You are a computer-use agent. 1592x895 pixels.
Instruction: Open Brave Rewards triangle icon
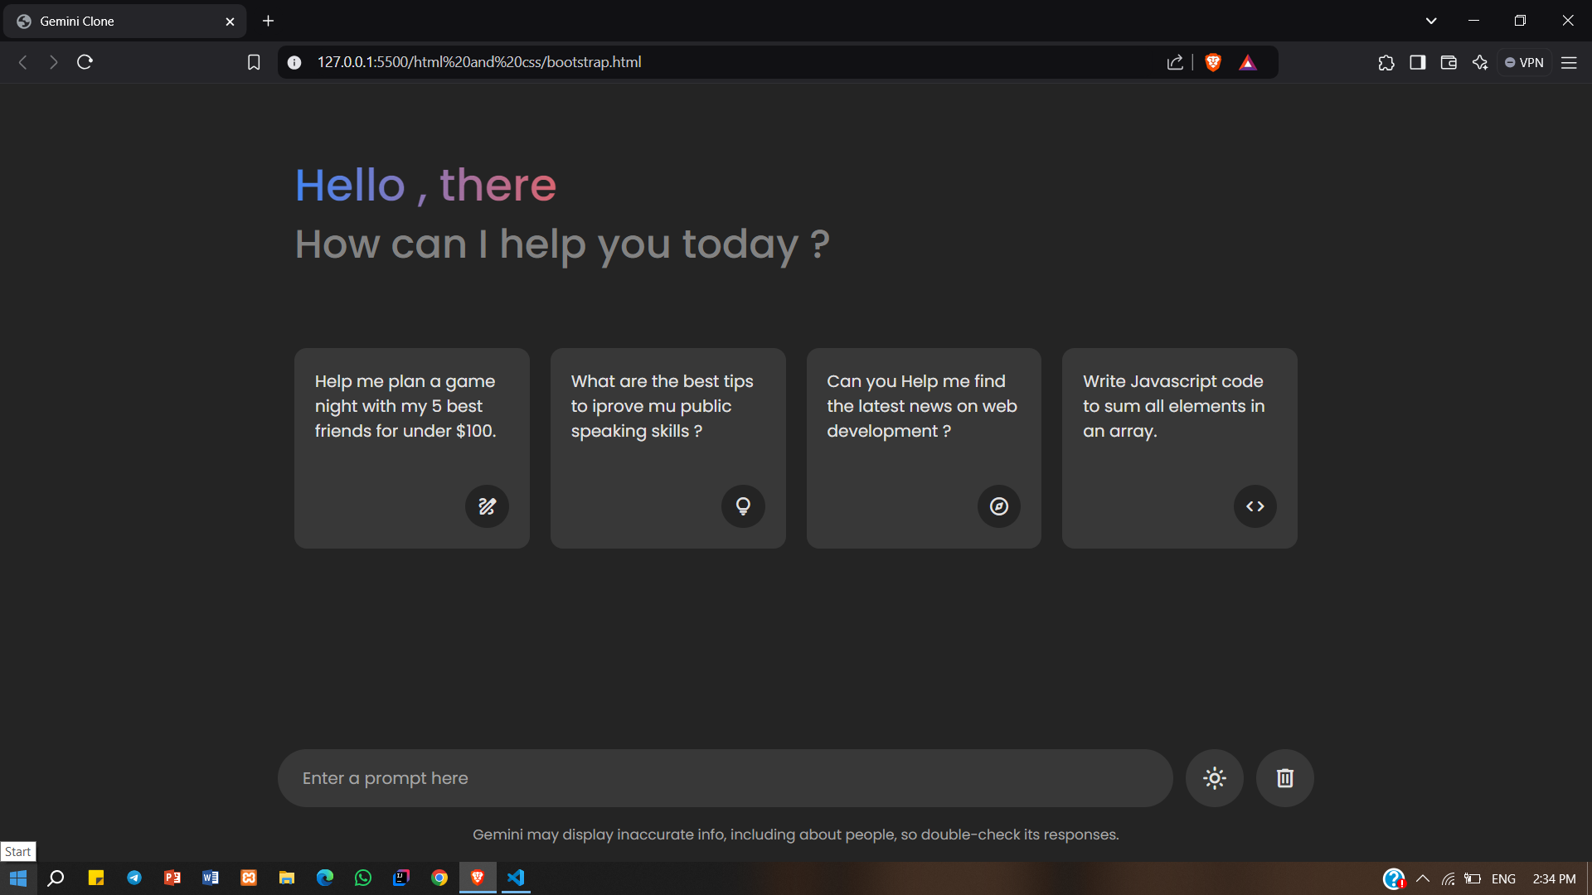(x=1248, y=62)
